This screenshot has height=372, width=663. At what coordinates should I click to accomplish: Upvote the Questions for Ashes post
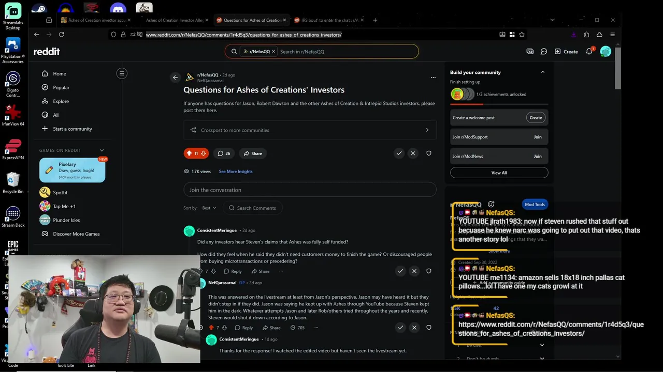click(x=189, y=153)
